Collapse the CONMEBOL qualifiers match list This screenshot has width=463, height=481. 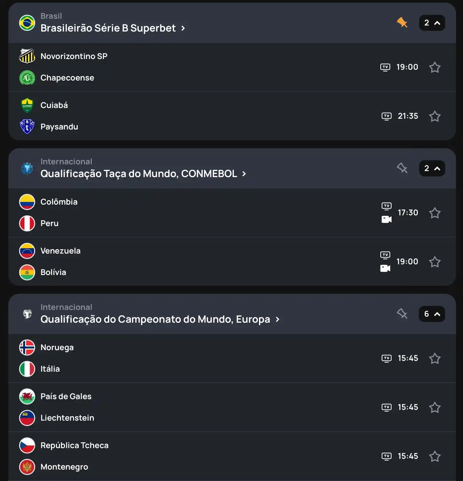click(x=432, y=168)
